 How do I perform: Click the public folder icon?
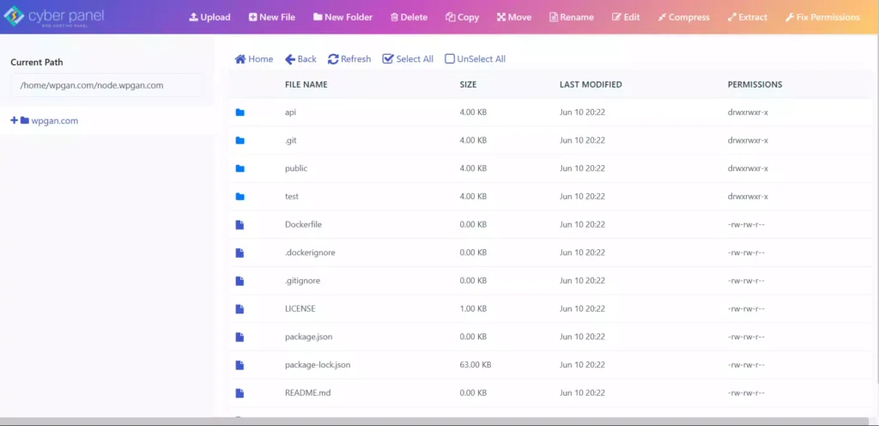click(240, 168)
